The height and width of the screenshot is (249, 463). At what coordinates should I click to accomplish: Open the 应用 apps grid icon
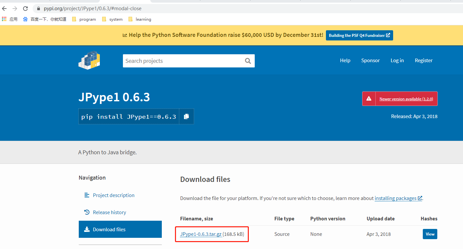(4, 19)
